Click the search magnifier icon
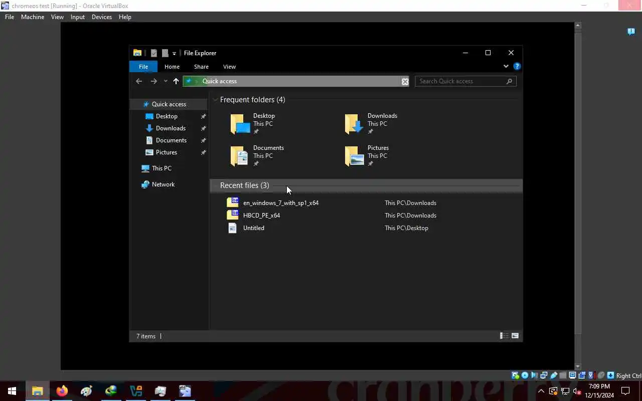642x401 pixels. pos(510,81)
